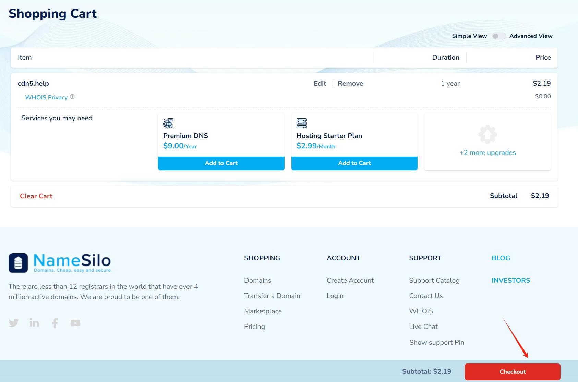Image resolution: width=578 pixels, height=382 pixels.
Task: Toggle Simple View to Advanced View switch
Action: click(x=498, y=36)
